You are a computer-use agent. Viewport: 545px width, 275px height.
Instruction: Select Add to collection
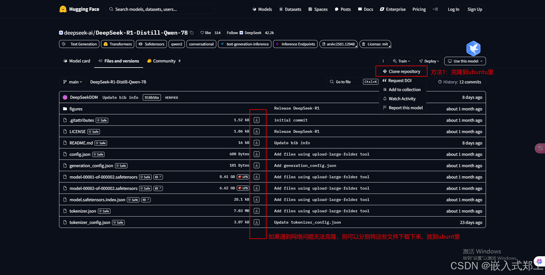pos(403,90)
